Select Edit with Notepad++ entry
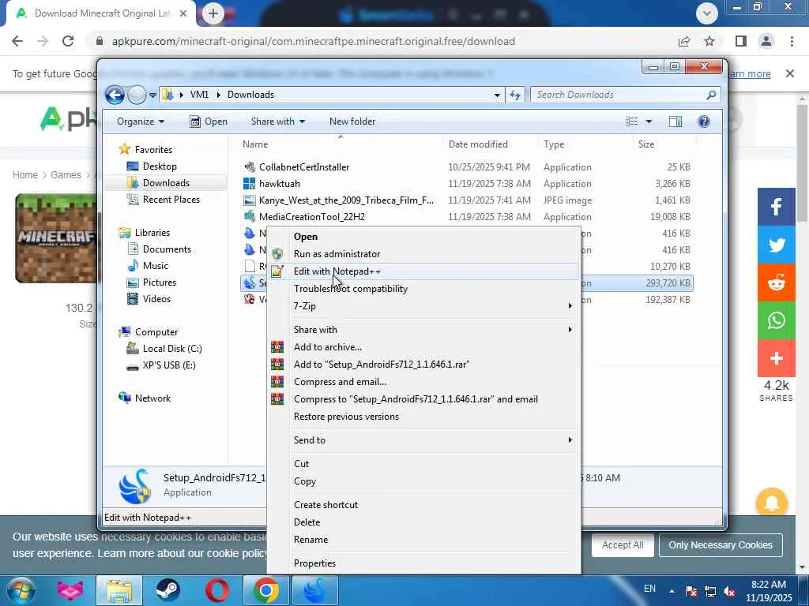This screenshot has height=606, width=809. point(423,271)
